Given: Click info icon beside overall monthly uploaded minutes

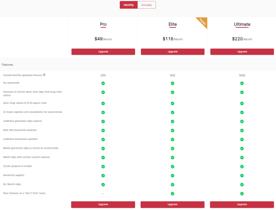Looking at the screenshot, I should click(44, 75).
